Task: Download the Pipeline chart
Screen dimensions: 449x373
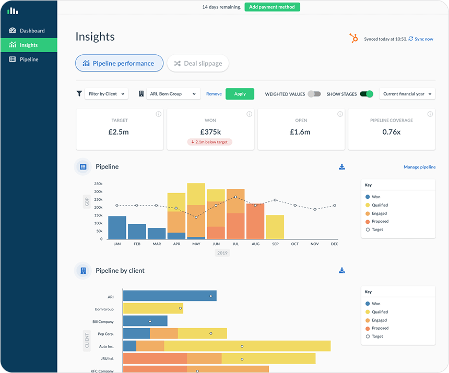Action: coord(342,167)
